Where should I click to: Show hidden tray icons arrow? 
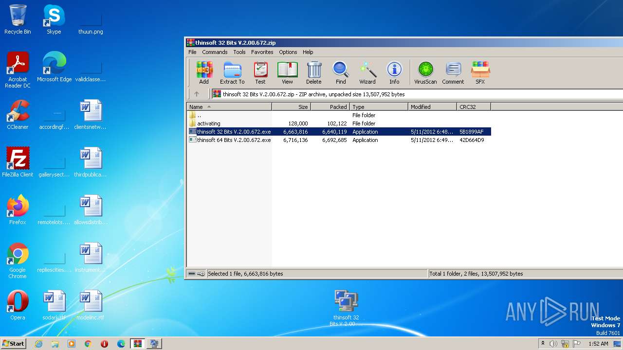click(x=543, y=344)
